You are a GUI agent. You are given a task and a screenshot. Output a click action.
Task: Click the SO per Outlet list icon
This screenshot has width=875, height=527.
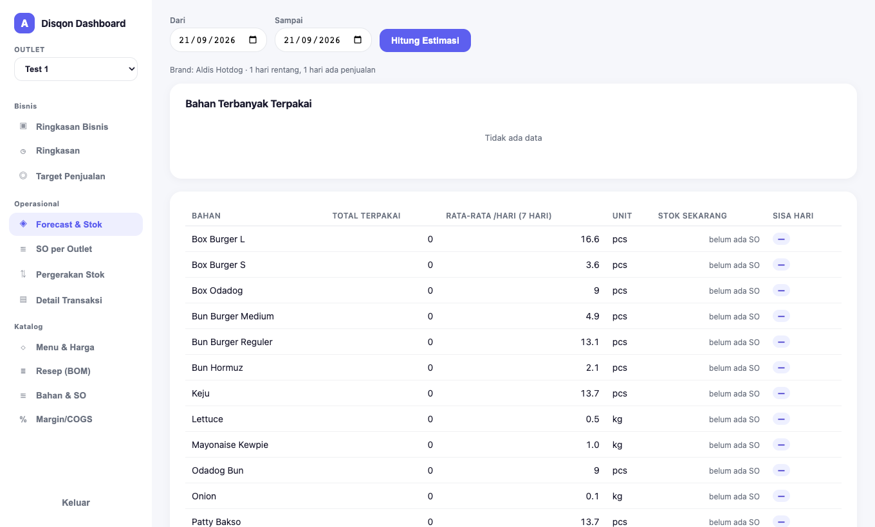(23, 249)
